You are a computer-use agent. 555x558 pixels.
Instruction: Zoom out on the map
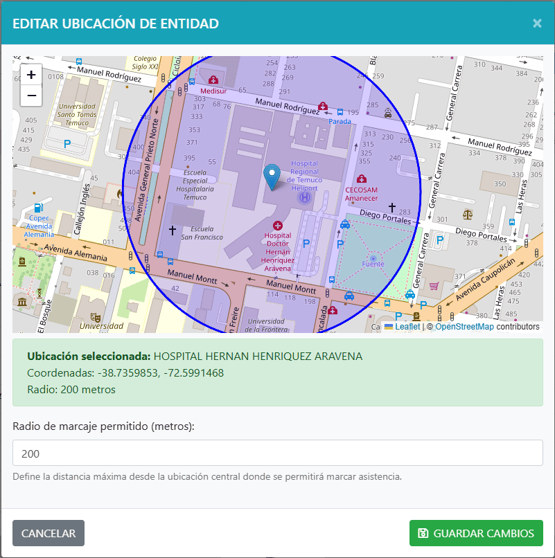click(31, 96)
